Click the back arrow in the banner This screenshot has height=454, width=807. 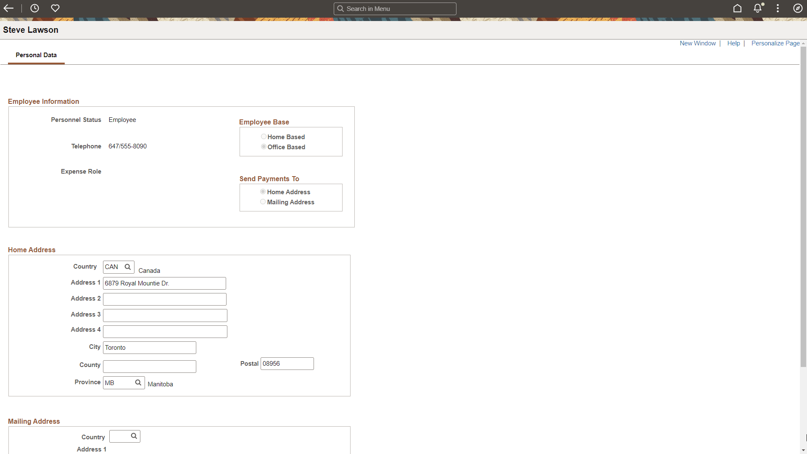coord(8,8)
